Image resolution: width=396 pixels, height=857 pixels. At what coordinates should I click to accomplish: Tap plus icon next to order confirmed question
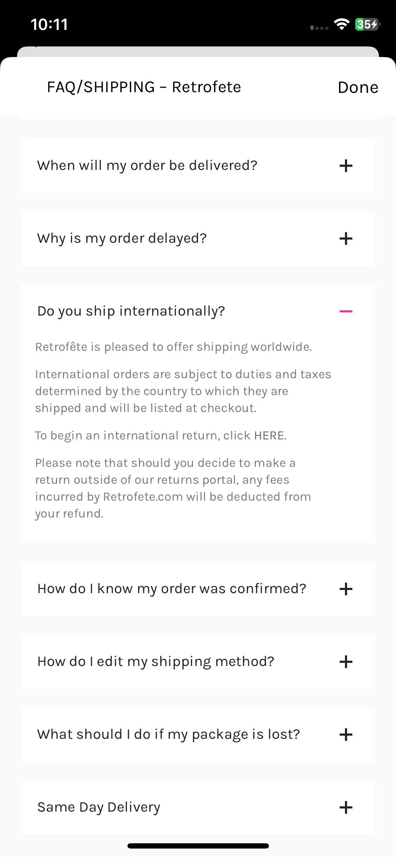[346, 589]
